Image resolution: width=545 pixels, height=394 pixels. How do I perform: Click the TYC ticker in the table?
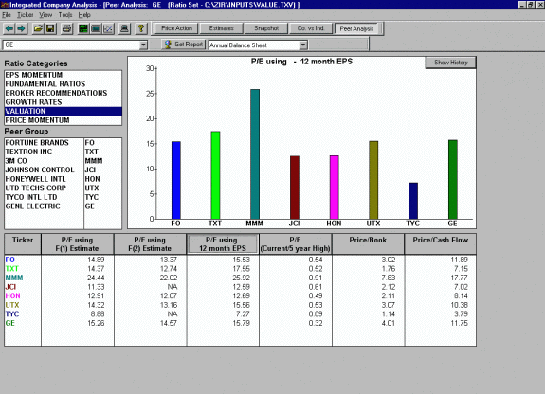tap(11, 313)
